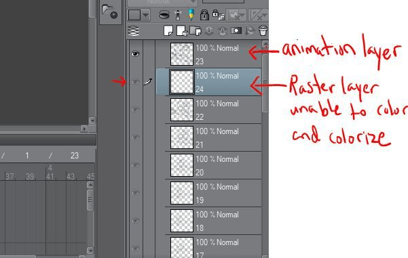Add a new layer folder
The height and width of the screenshot is (258, 408).
(196, 30)
